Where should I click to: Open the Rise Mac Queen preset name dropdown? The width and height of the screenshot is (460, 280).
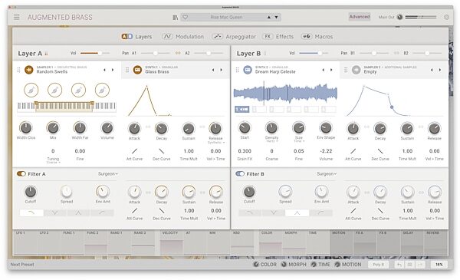(x=226, y=17)
